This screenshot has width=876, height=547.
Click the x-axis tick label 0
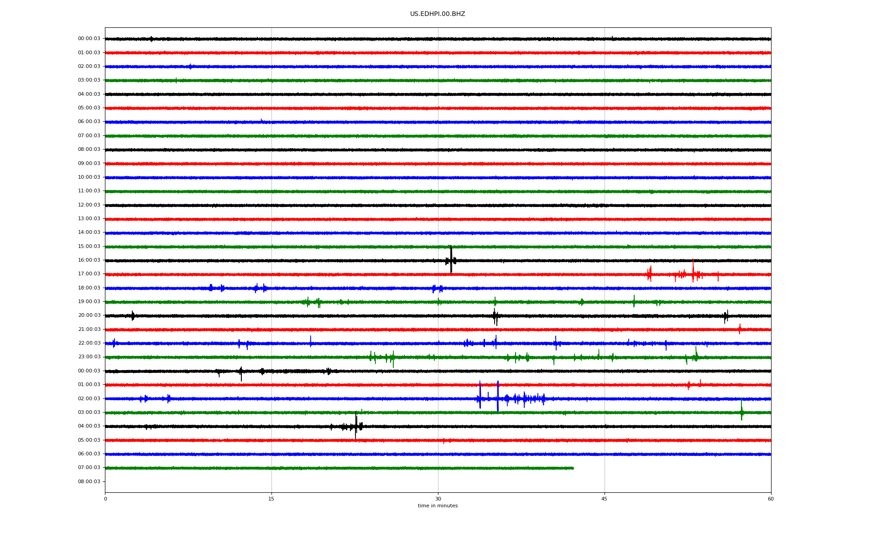tap(105, 499)
